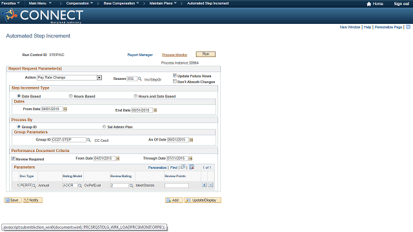The height and width of the screenshot is (232, 413).
Task: Select Hours and Date Based option
Action: click(136, 96)
